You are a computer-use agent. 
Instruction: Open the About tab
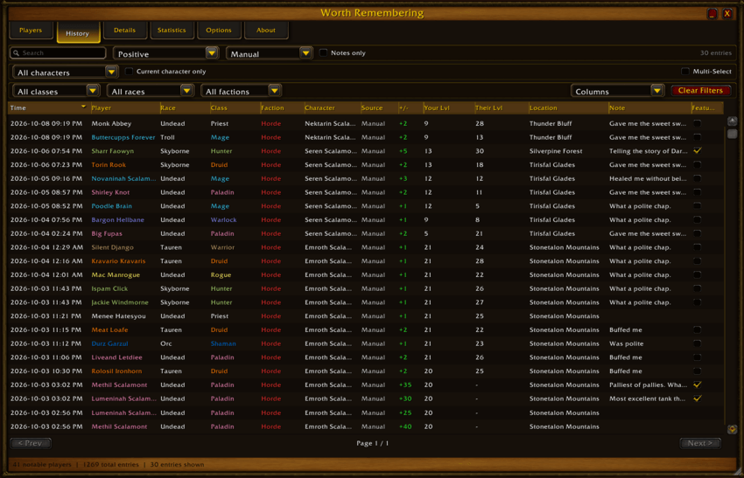tap(266, 31)
